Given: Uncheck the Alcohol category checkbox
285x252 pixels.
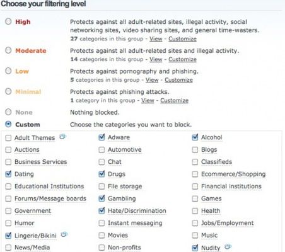Looking at the screenshot, I should coord(195,137).
